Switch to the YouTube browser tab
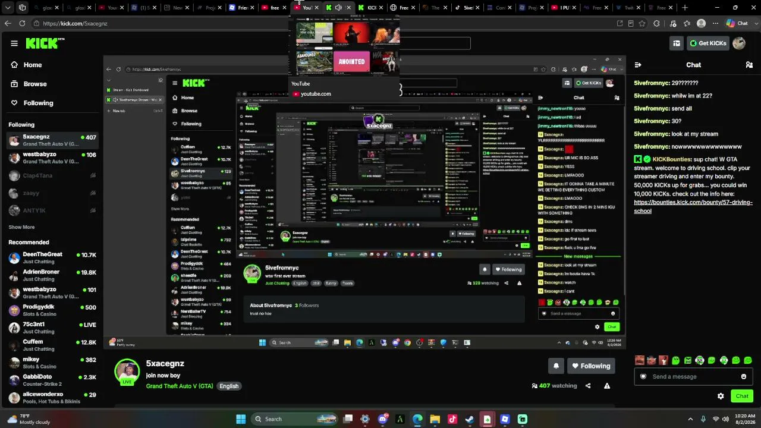The image size is (761, 428). click(x=306, y=8)
